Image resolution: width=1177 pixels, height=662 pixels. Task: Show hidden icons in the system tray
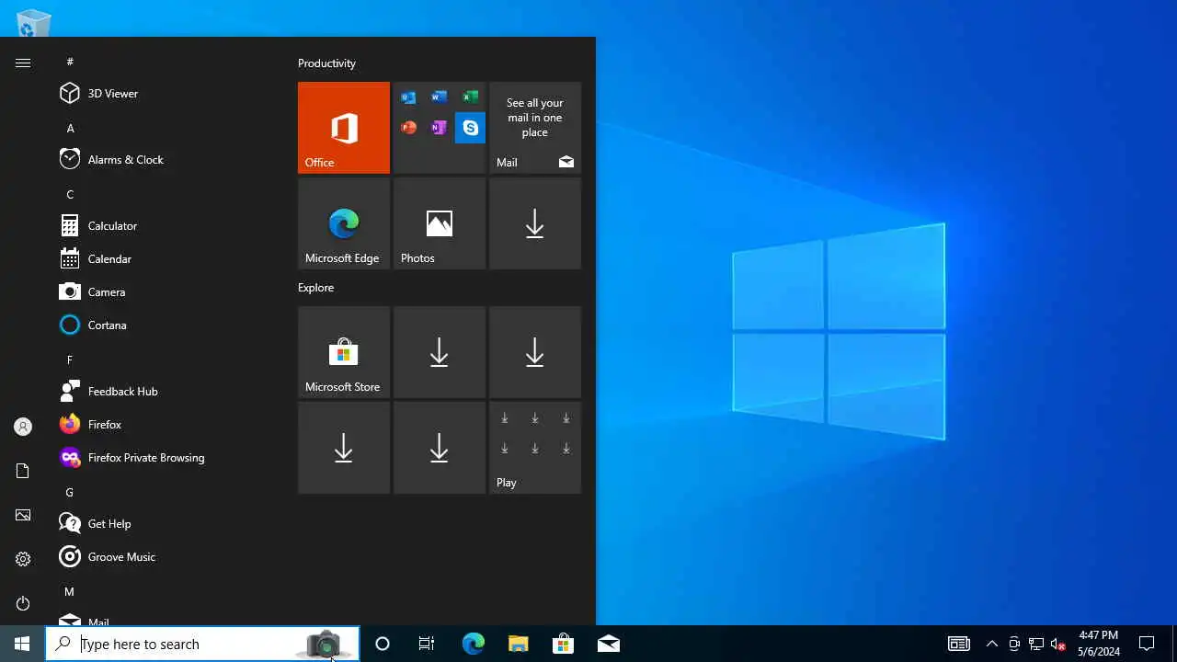pos(991,644)
